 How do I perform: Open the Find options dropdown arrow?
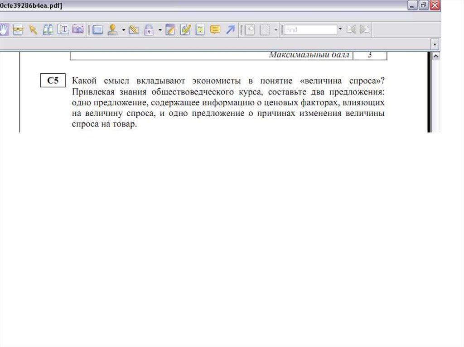click(340, 30)
